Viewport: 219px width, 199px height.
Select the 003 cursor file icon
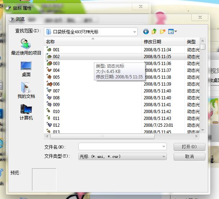49,63
